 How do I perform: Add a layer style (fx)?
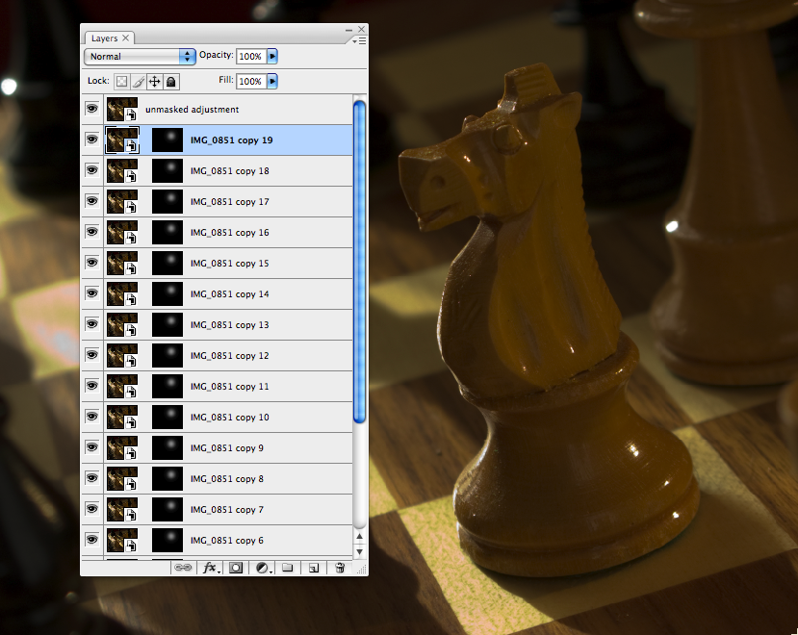(x=210, y=568)
